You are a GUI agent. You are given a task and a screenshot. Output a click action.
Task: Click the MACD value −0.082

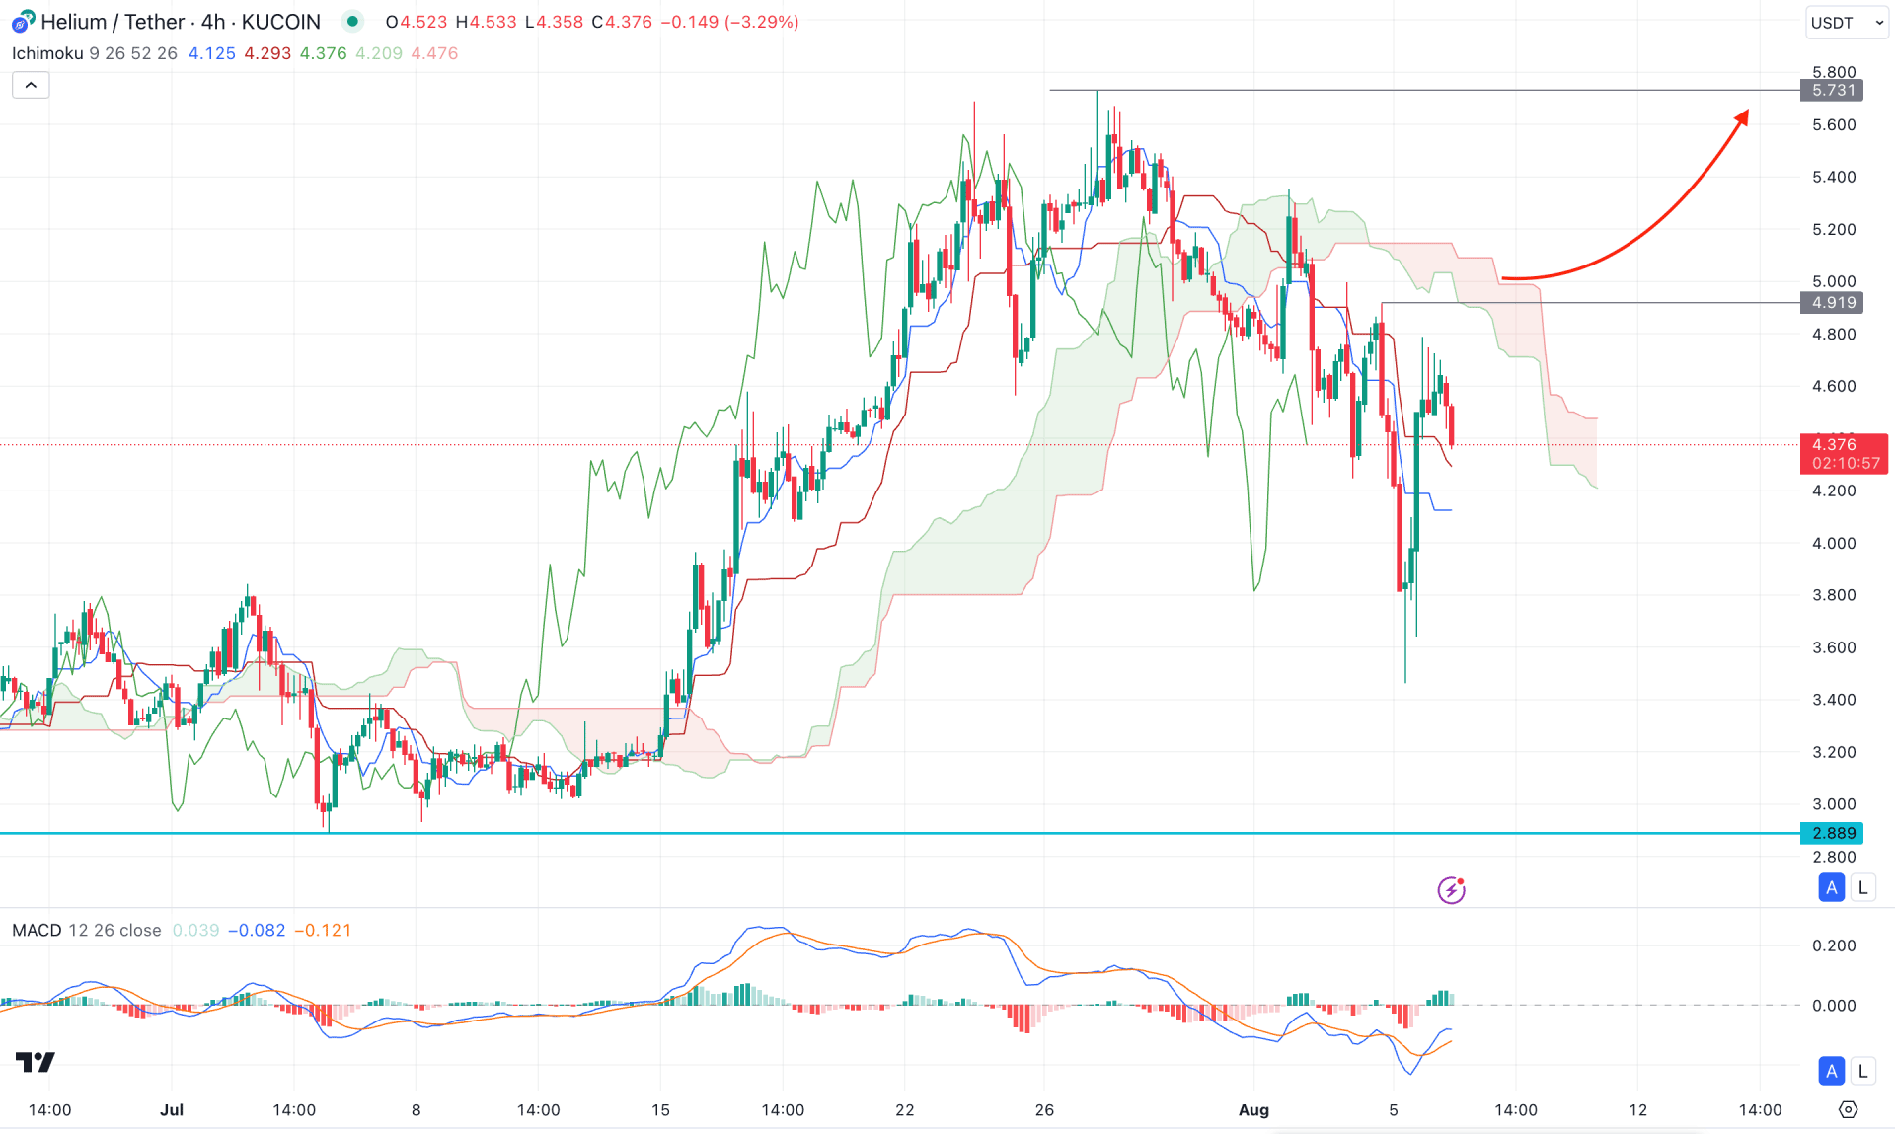coord(257,930)
